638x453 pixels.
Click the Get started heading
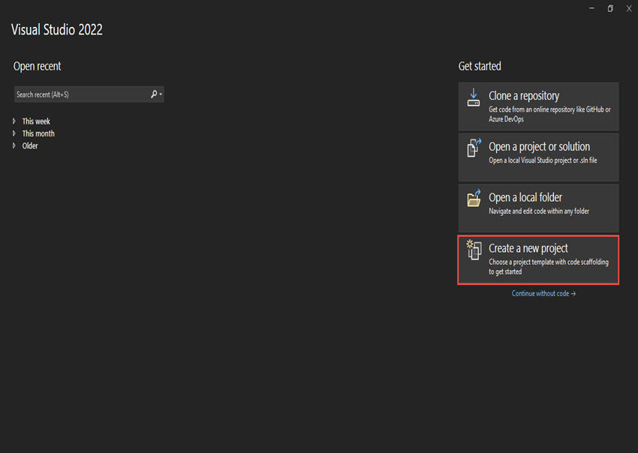[x=480, y=66]
